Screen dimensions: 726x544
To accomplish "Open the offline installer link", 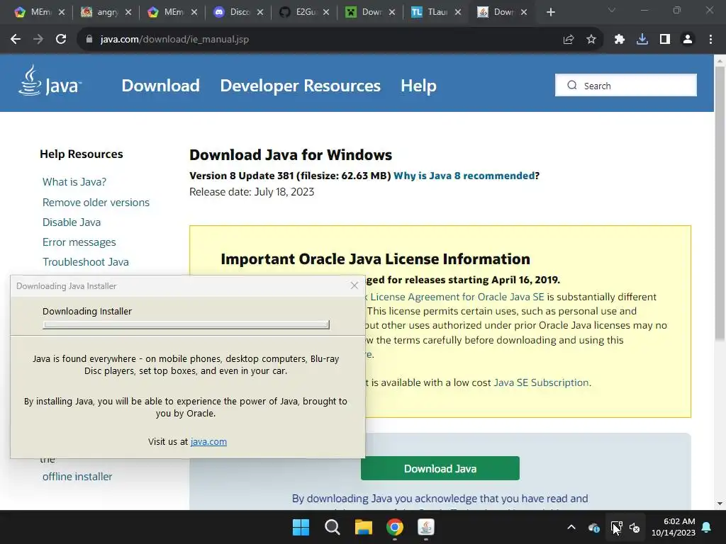I will (x=77, y=477).
